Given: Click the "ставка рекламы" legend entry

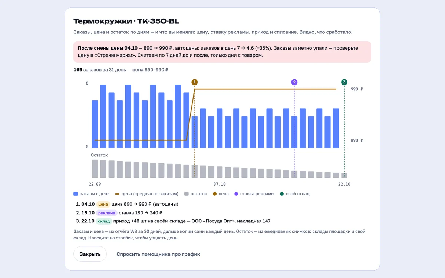Looking at the screenshot, I should [x=254, y=194].
